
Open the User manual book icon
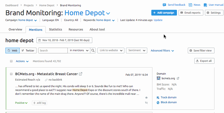click(205, 5)
